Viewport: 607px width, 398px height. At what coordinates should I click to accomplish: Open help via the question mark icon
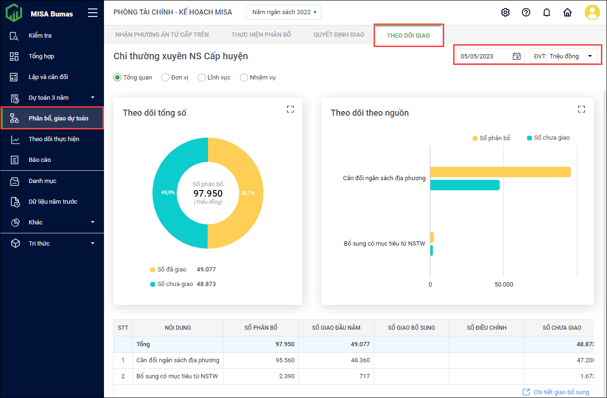[x=526, y=12]
